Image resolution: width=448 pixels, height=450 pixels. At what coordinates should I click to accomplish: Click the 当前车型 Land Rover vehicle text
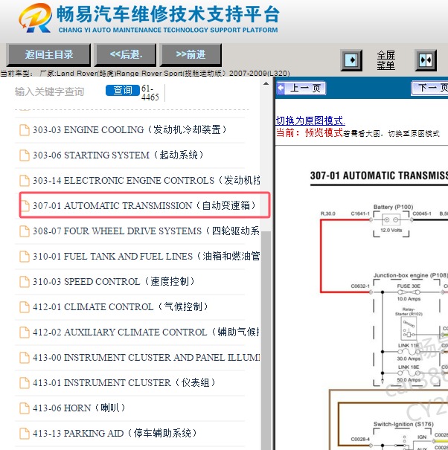pos(144,73)
